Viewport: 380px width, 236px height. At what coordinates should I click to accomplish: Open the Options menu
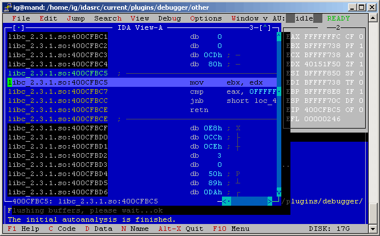coord(206,18)
